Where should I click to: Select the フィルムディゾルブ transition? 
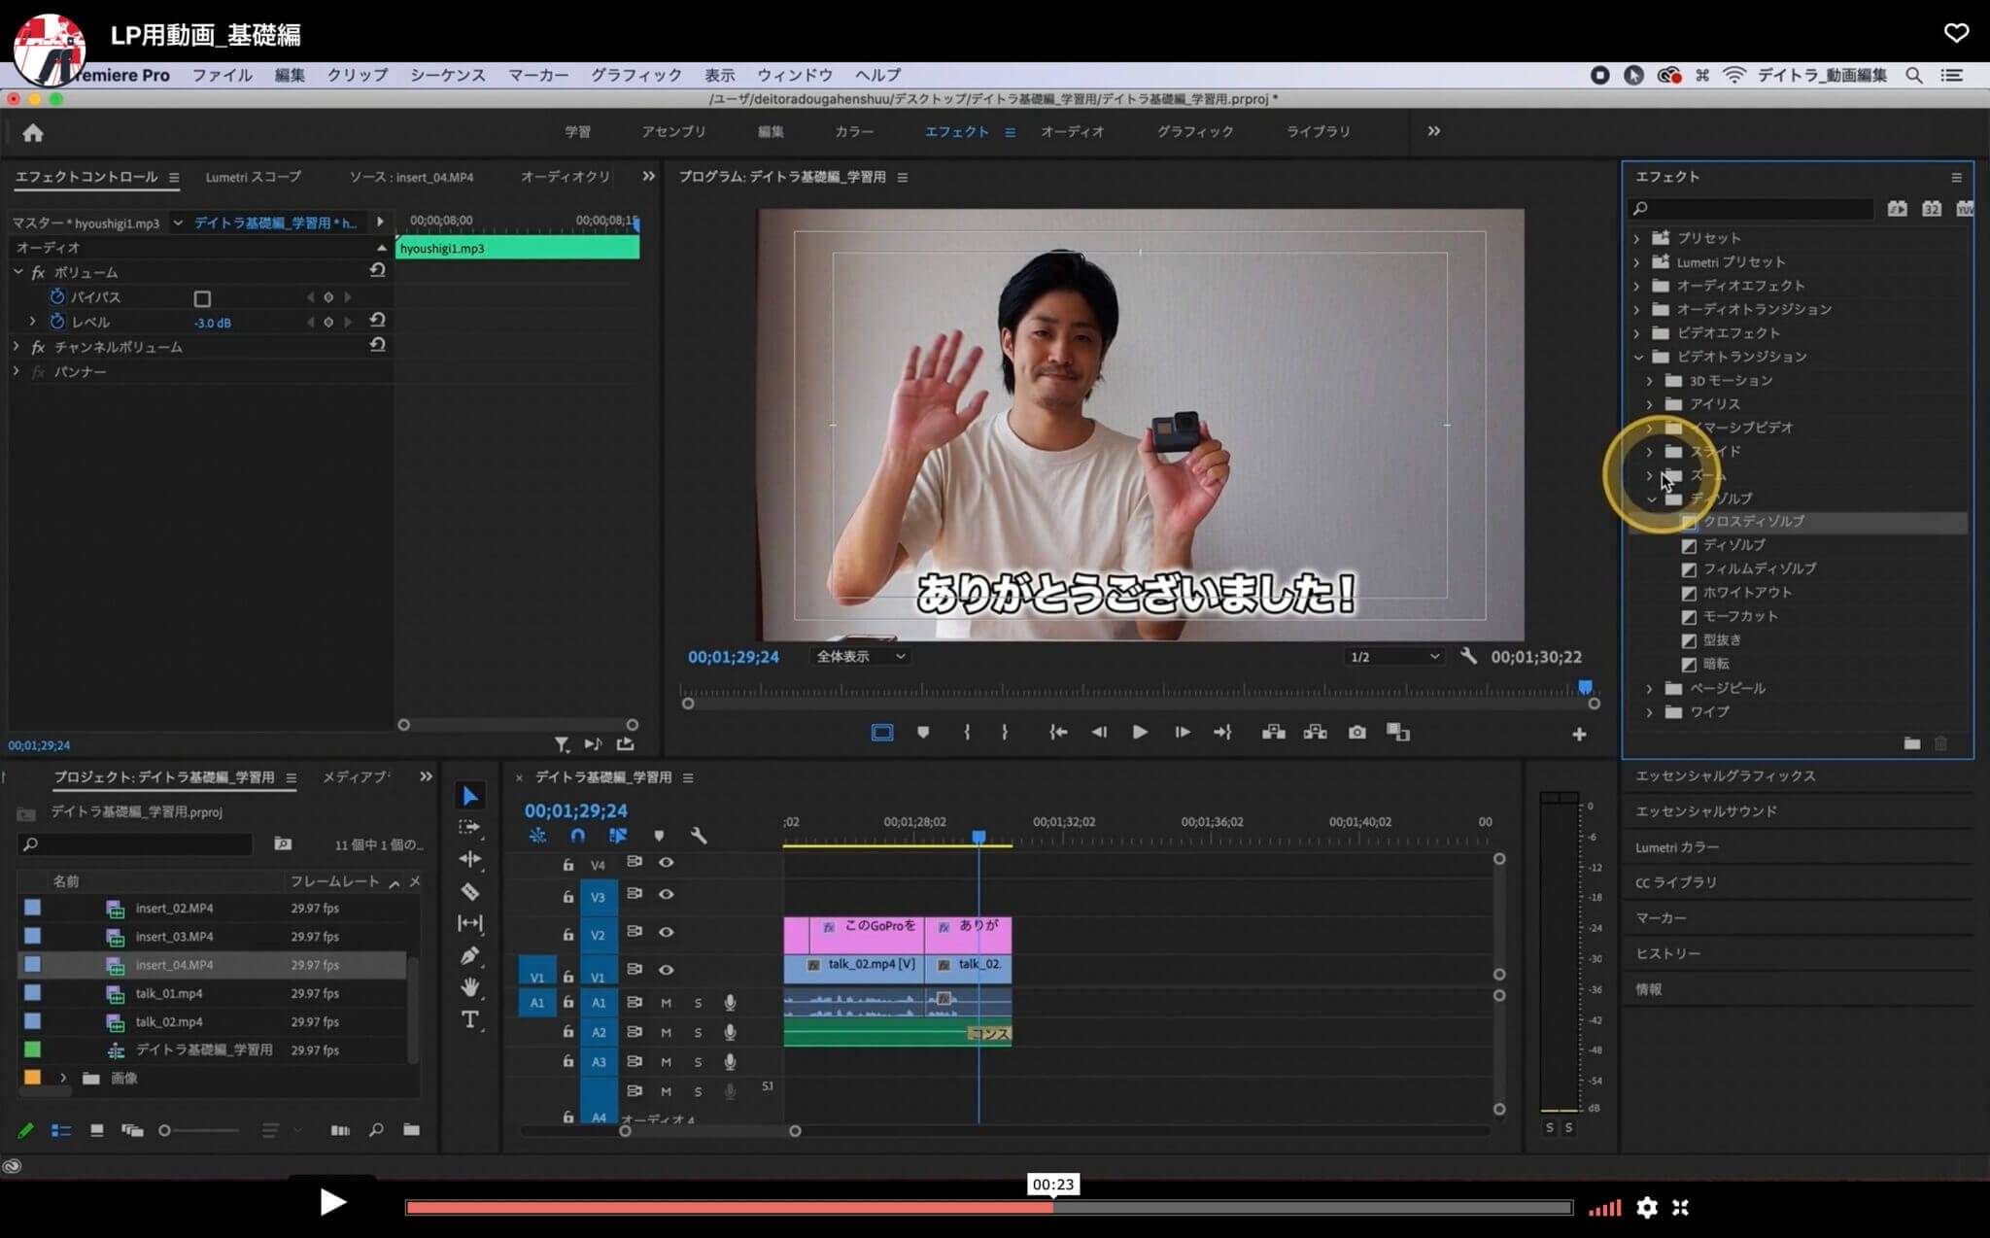coord(1759,568)
